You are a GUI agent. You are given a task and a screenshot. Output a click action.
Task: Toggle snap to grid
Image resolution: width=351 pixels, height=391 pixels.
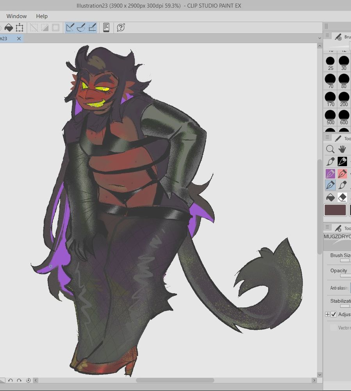click(x=93, y=28)
